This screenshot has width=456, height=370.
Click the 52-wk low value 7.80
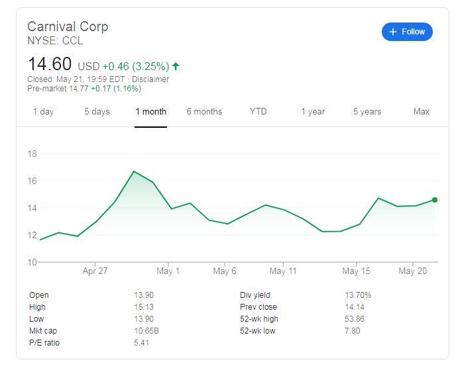tap(352, 331)
